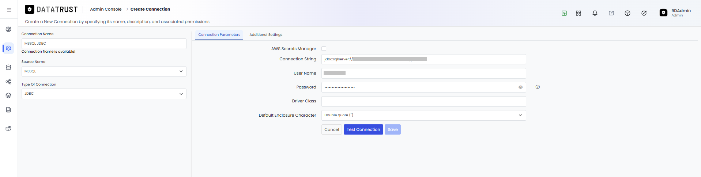701x177 pixels.
Task: Switch to the Additional Settings tab
Action: [266, 35]
